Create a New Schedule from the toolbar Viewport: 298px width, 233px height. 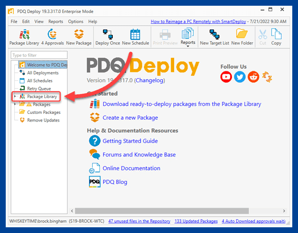coord(135,37)
